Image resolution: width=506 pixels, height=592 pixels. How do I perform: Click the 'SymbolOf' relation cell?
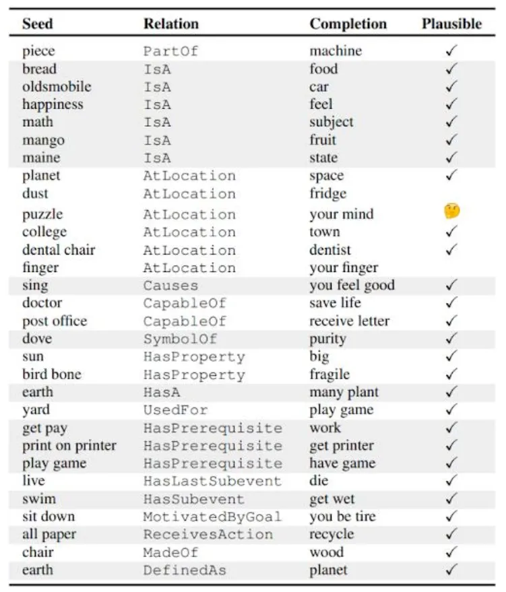coord(181,339)
